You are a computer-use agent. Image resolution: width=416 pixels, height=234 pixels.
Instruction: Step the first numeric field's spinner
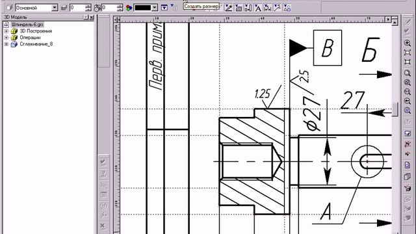[x=88, y=8]
